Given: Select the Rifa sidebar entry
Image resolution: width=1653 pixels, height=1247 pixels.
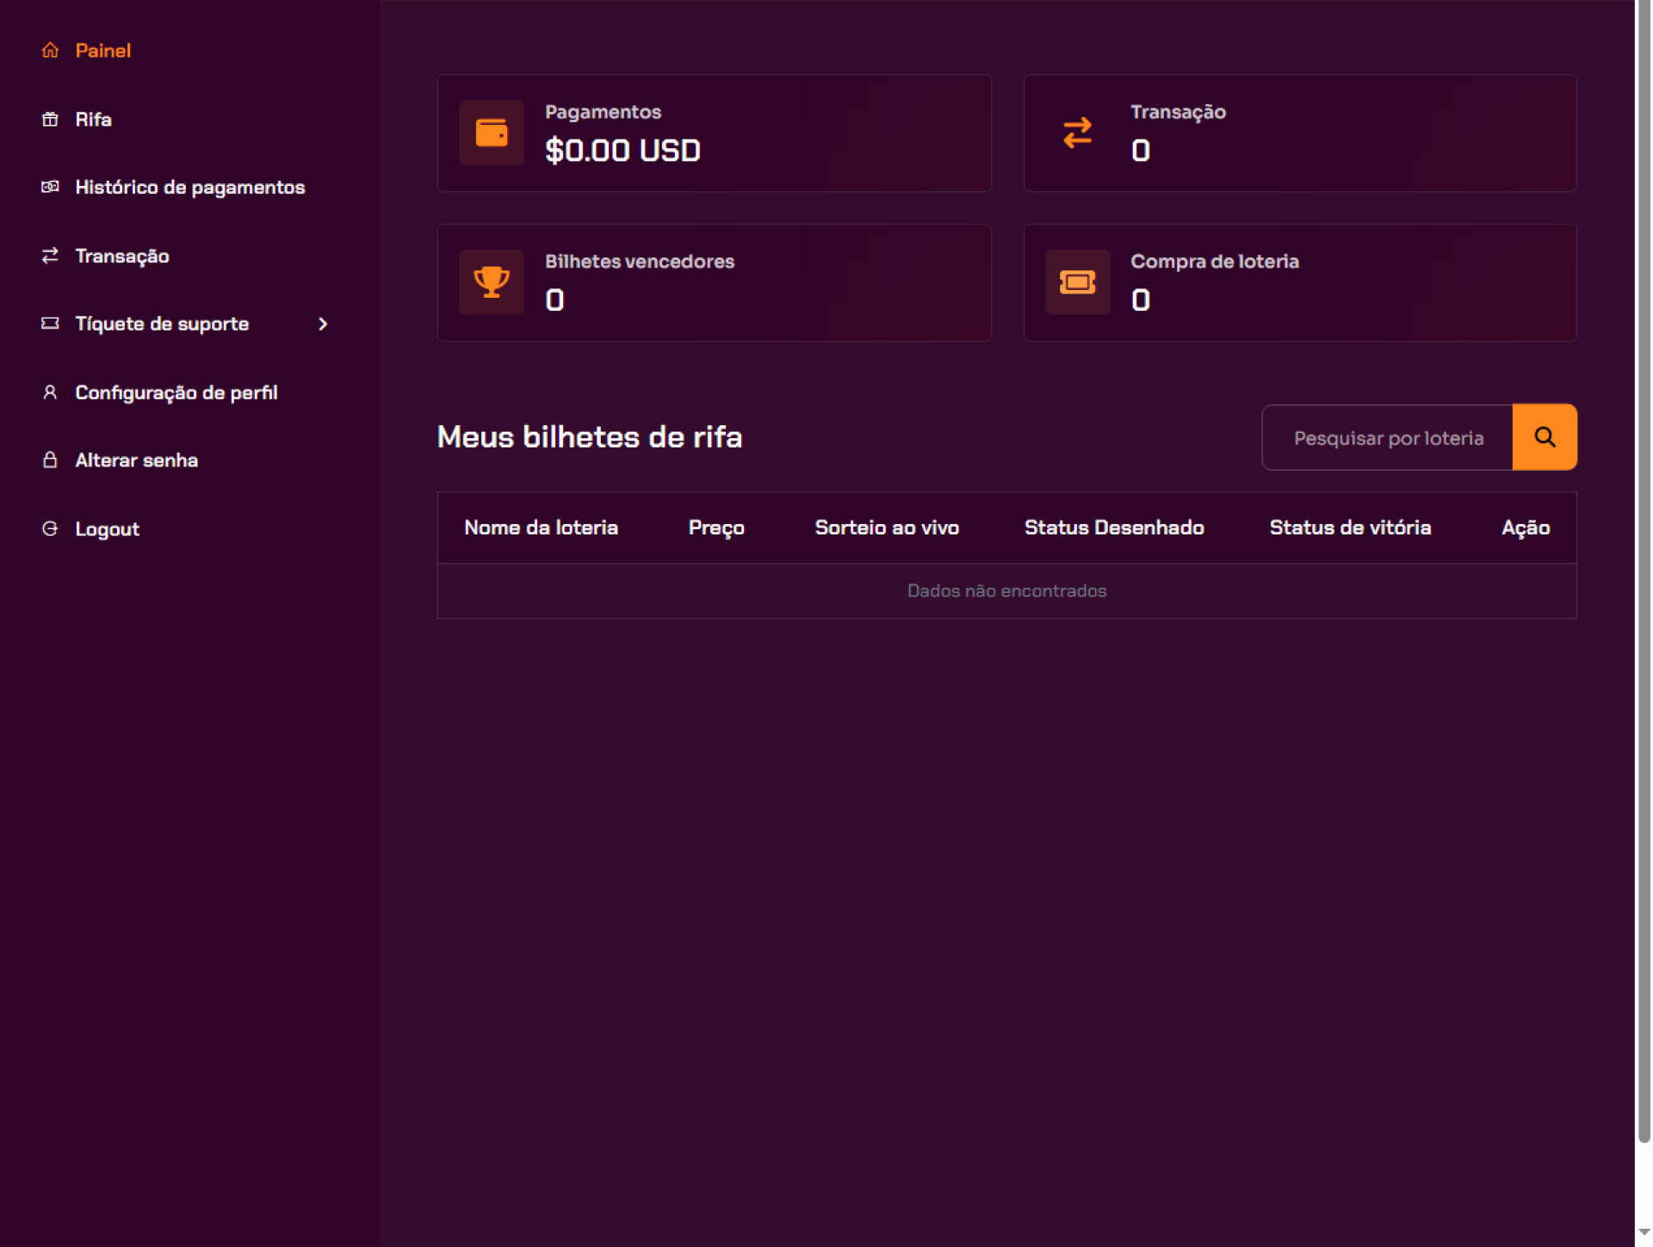Looking at the screenshot, I should [x=93, y=119].
